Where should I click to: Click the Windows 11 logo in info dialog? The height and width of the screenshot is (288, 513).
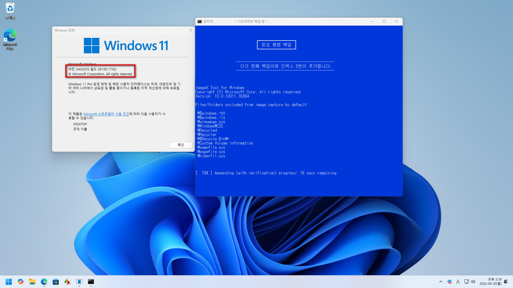pyautogui.click(x=126, y=46)
